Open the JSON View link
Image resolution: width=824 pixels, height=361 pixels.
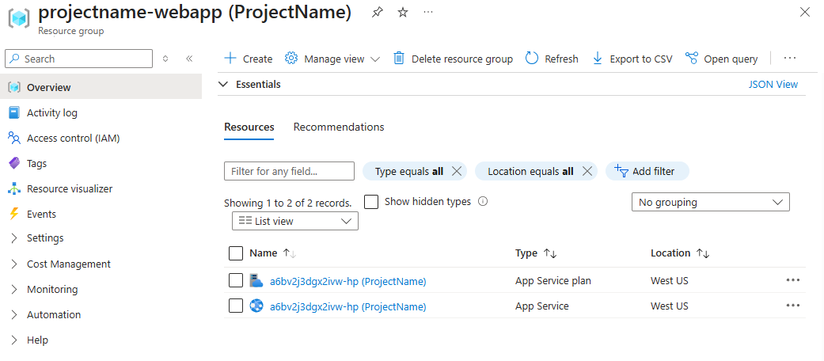point(773,85)
